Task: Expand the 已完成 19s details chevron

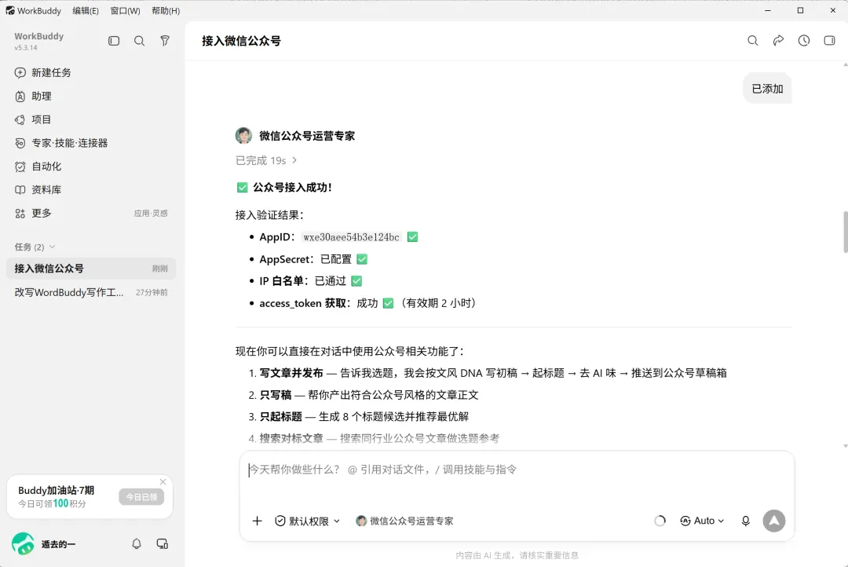Action: [x=294, y=160]
